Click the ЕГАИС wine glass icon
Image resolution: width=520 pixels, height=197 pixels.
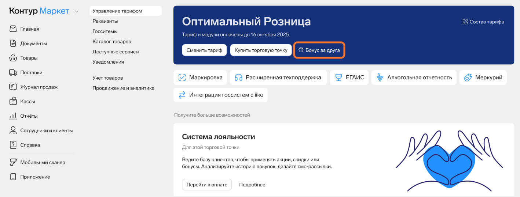338,77
